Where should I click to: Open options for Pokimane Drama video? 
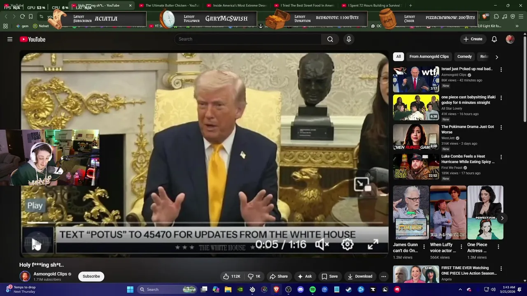501,128
